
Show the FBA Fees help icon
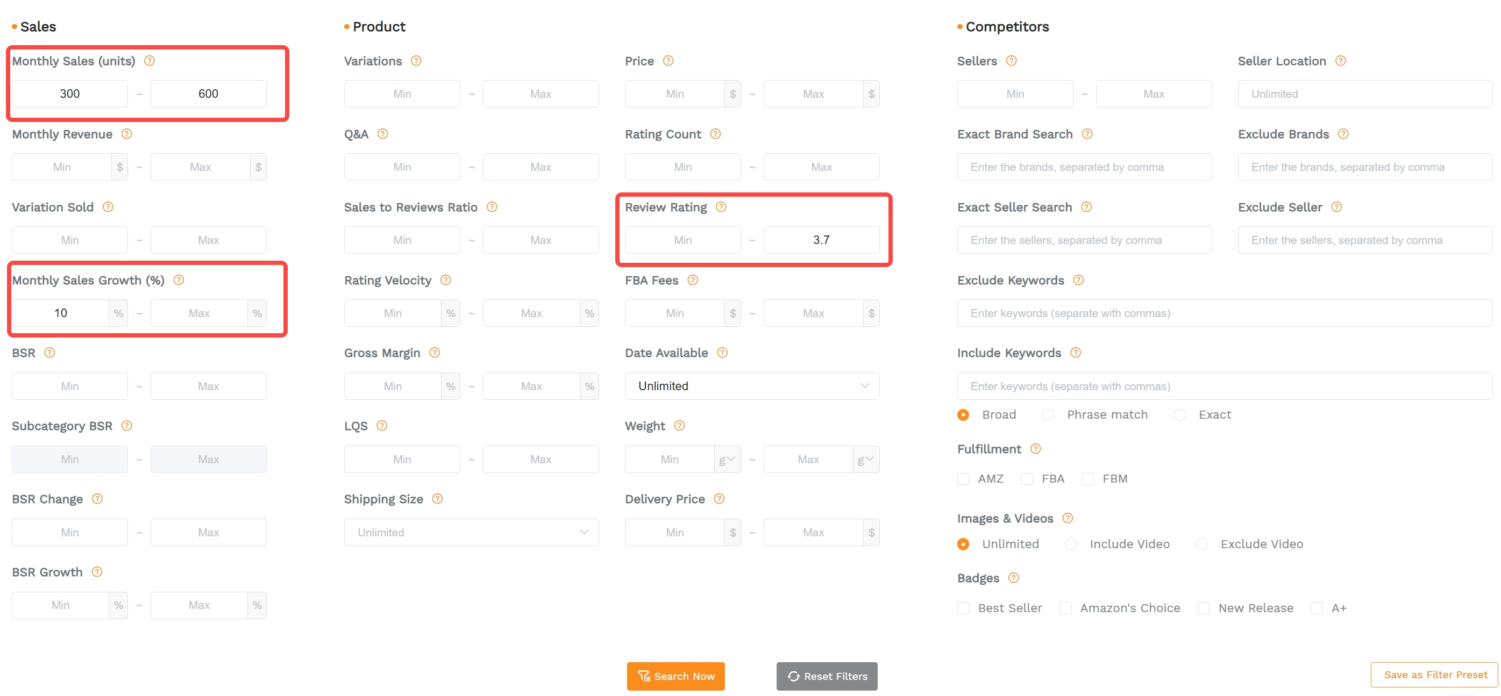pos(693,280)
